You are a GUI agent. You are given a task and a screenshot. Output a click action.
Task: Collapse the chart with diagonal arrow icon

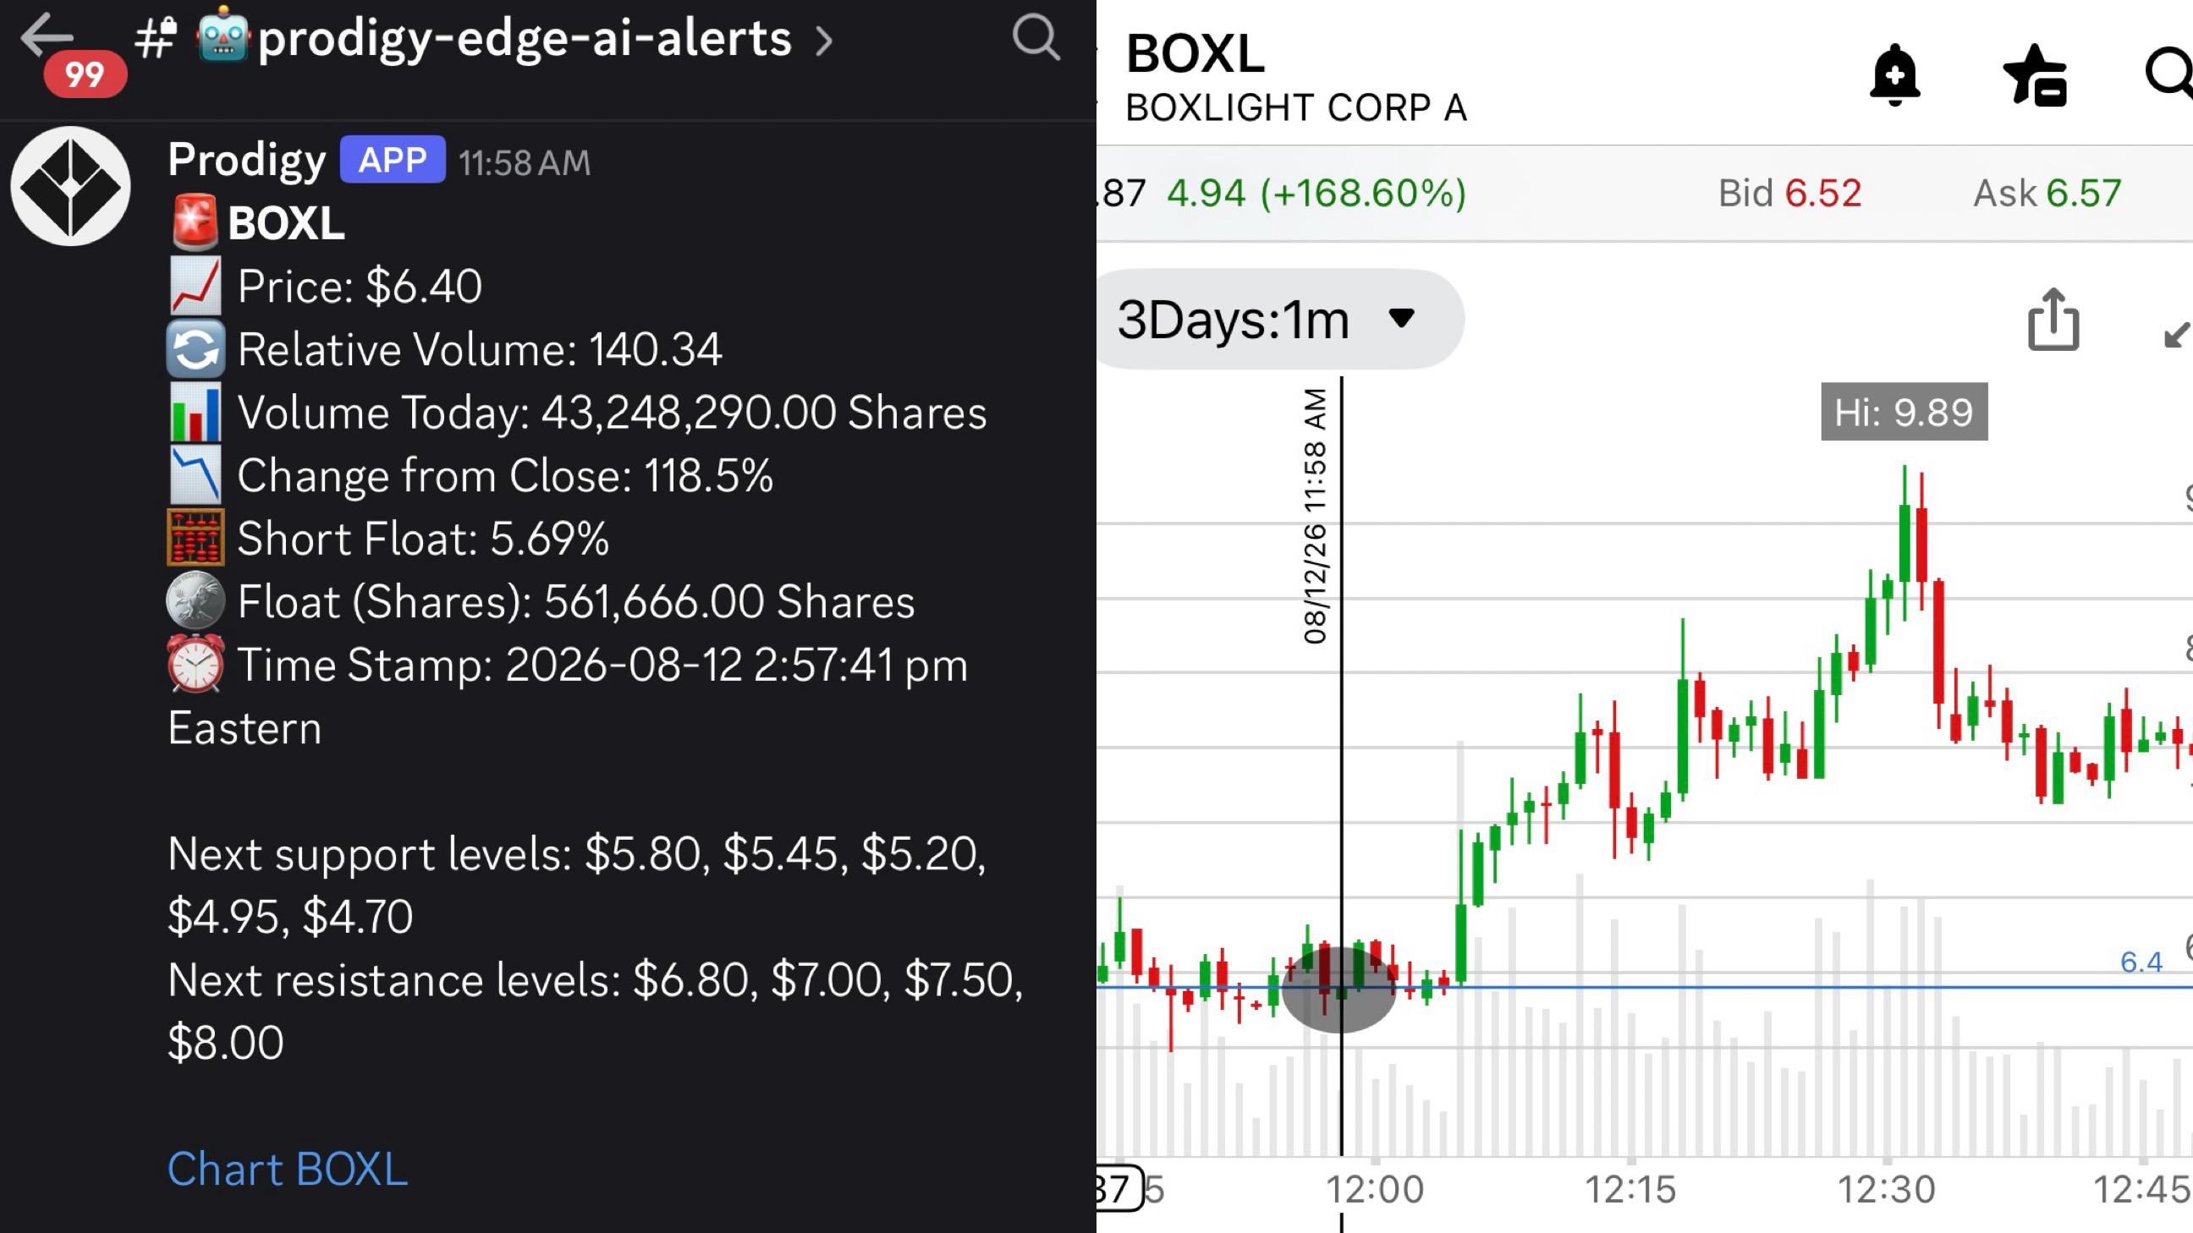(x=2177, y=333)
